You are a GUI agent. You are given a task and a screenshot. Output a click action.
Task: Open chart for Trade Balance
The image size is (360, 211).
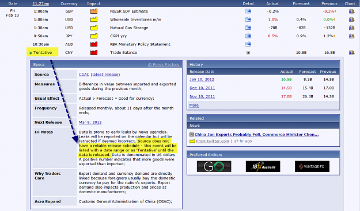(351, 52)
